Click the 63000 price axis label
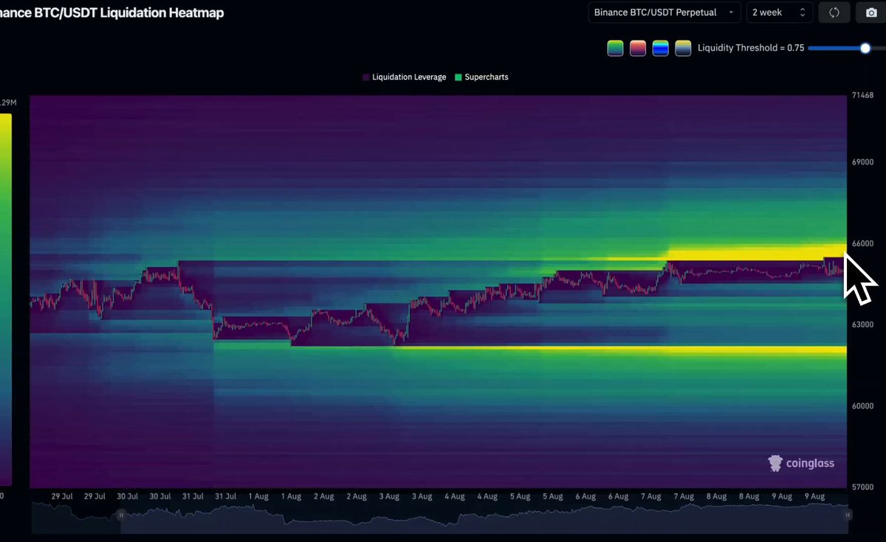Image resolution: width=886 pixels, height=542 pixels. 862,324
